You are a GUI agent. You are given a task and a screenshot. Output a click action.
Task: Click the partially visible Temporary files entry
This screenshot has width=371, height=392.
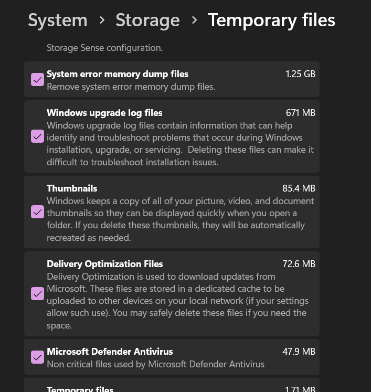80,389
